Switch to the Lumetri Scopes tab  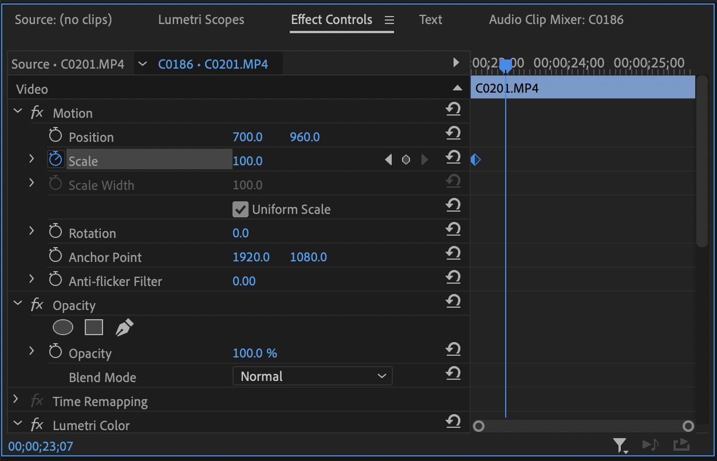point(201,19)
